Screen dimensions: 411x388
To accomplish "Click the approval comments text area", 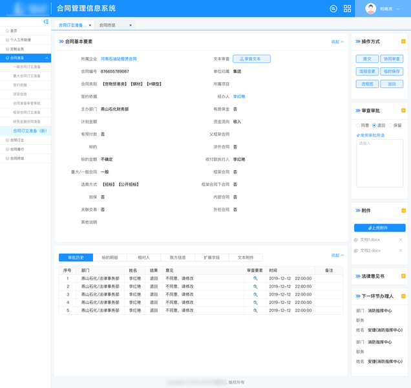I will (379, 163).
